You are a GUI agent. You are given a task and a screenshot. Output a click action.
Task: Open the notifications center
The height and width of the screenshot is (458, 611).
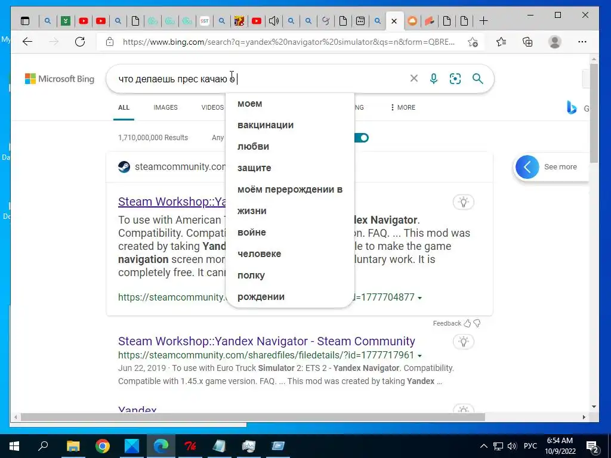coord(593,446)
